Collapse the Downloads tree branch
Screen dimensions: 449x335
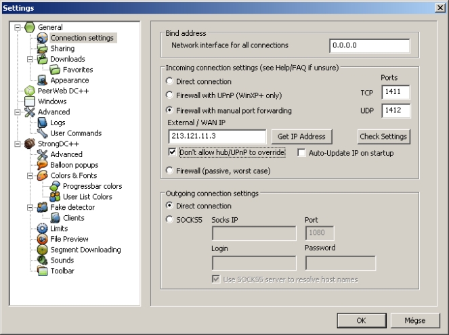[x=30, y=60]
